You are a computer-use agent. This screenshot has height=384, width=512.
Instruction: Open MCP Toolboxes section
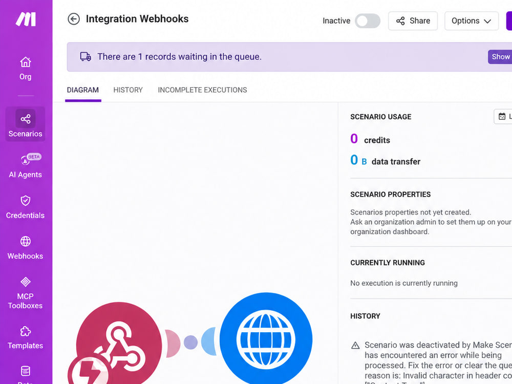point(25,293)
